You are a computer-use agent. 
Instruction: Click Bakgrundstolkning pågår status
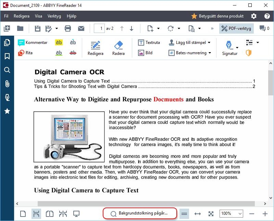pyautogui.click(x=140, y=213)
